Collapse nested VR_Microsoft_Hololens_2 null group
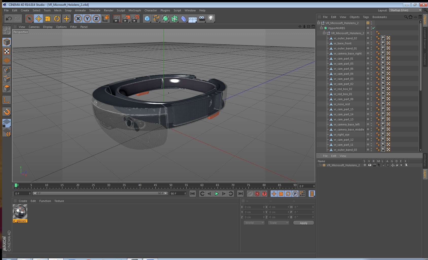Viewport: 428px width, 260px height. pyautogui.click(x=324, y=33)
